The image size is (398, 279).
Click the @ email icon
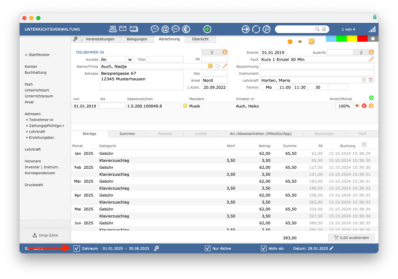[165, 29]
